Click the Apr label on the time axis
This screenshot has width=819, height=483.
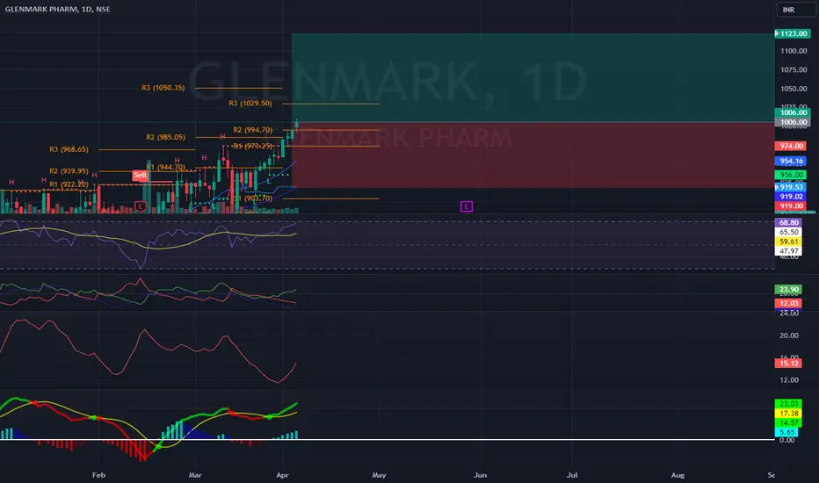[283, 474]
